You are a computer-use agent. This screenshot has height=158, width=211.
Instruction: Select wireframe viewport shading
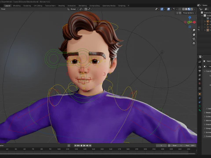click(x=183, y=9)
